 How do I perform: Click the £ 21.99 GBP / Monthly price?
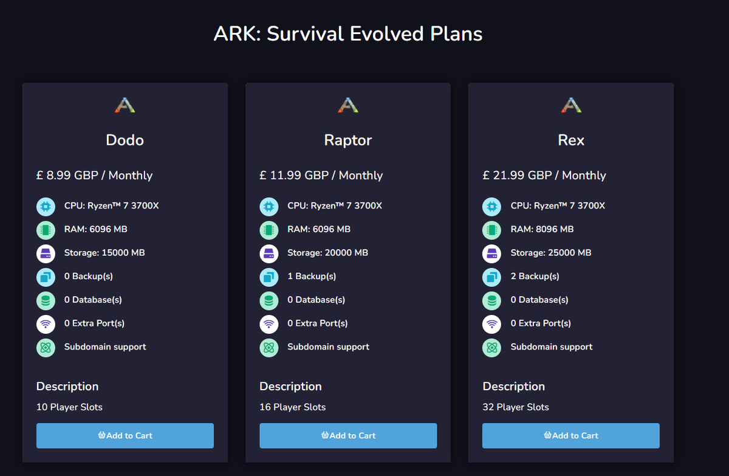544,175
